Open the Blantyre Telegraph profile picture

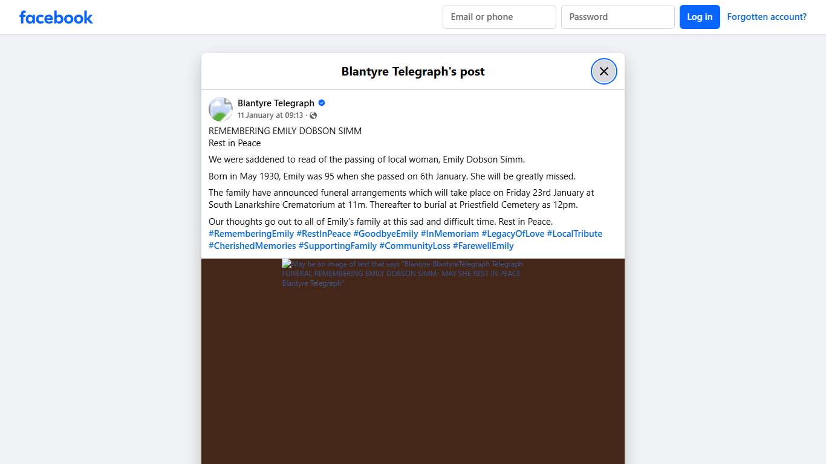coord(221,109)
